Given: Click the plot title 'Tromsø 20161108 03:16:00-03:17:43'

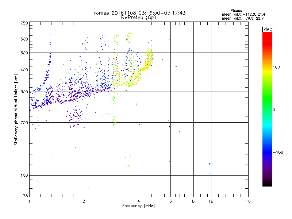Looking at the screenshot, I should point(138,13).
